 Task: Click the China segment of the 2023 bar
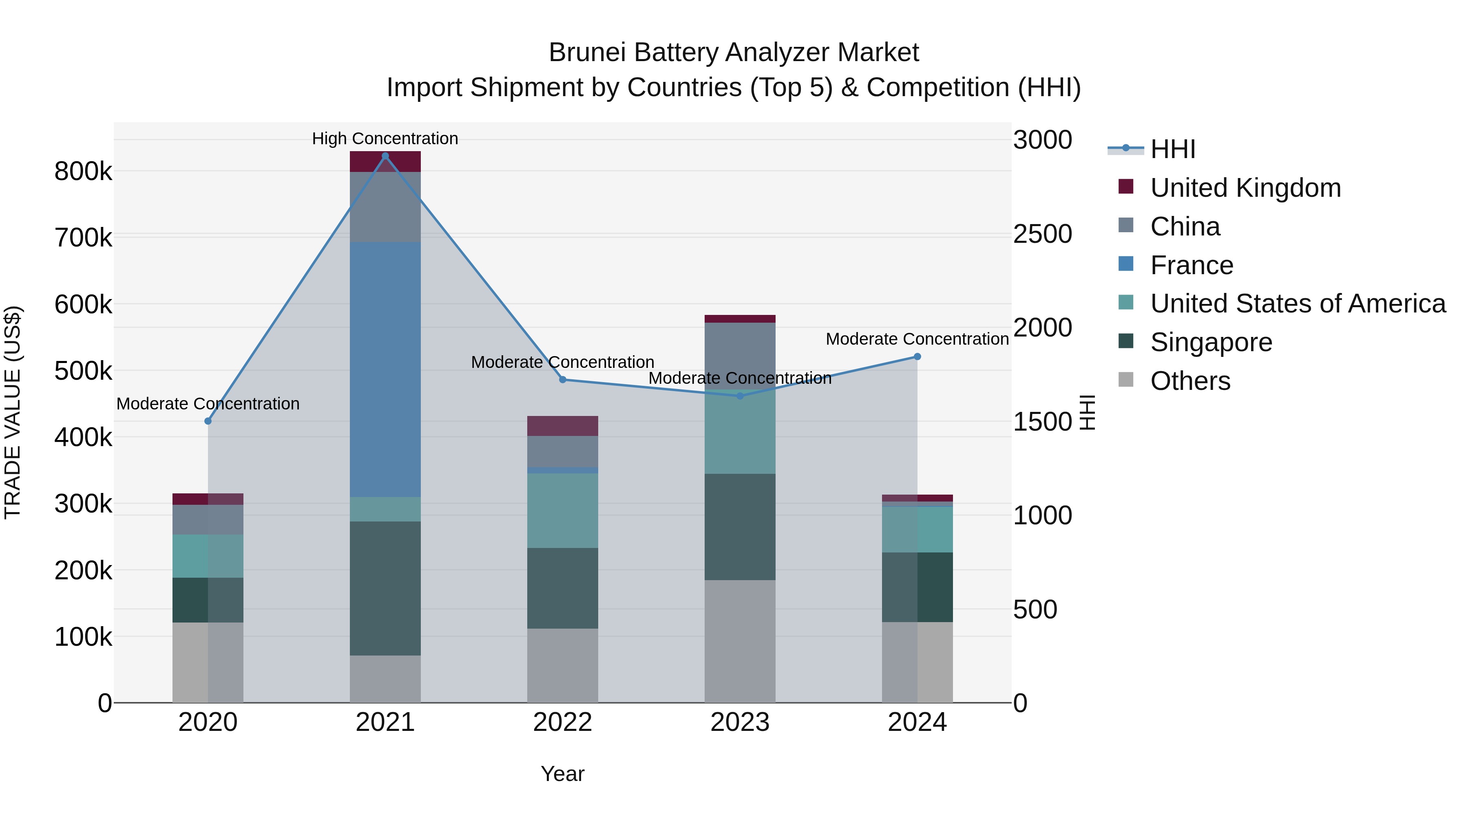740,356
